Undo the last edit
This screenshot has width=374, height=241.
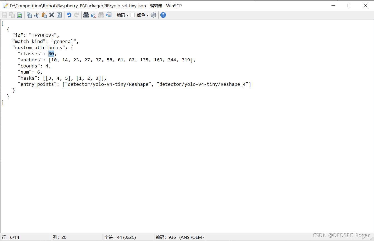click(x=69, y=15)
